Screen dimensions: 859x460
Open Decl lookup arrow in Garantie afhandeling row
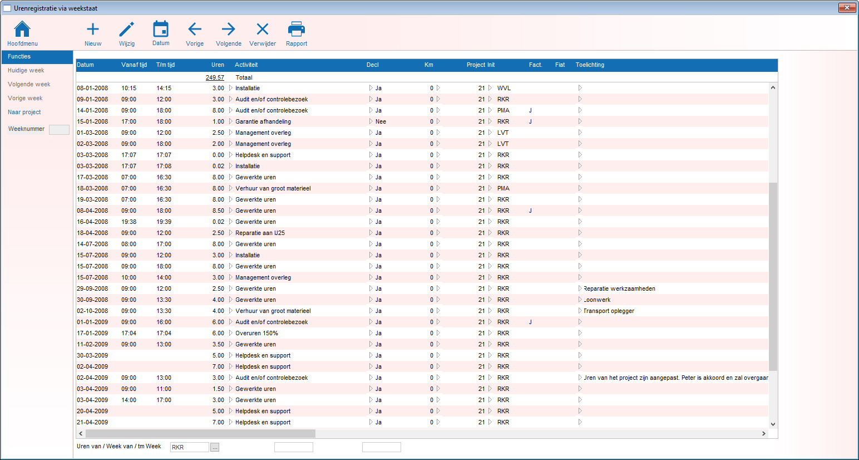click(371, 121)
